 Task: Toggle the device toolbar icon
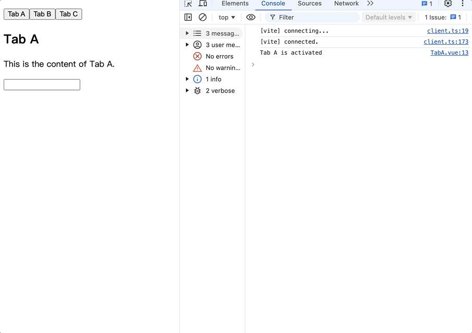[203, 4]
